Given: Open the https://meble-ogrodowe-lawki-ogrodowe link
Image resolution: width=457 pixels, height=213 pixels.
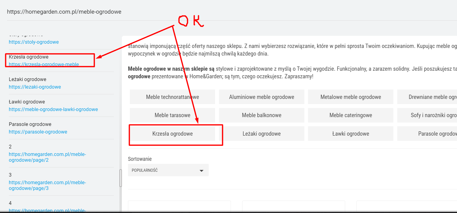Looking at the screenshot, I should tap(53, 109).
